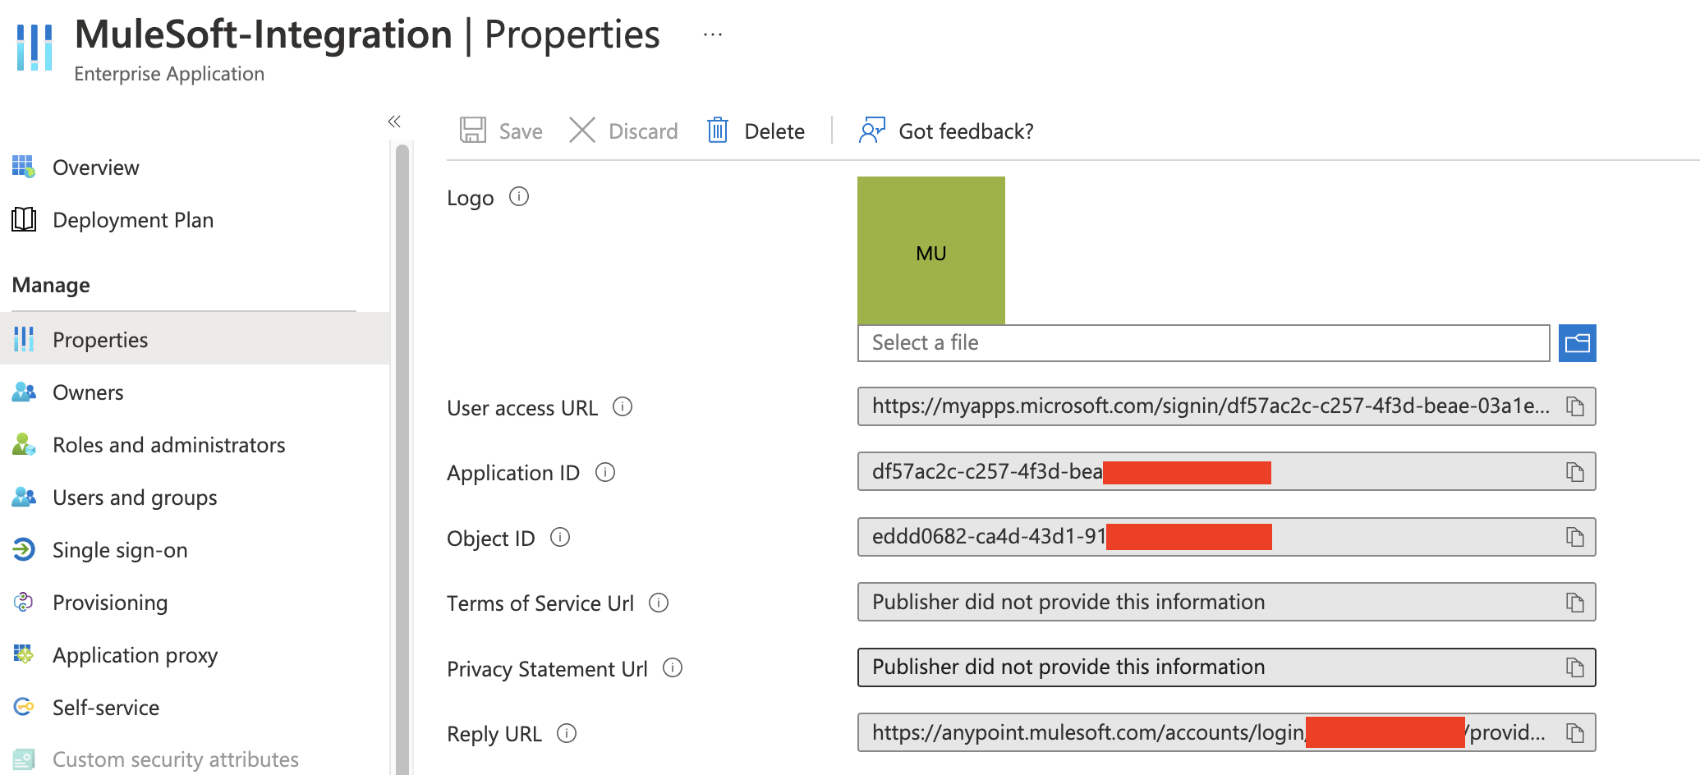This screenshot has height=775, width=1700.
Task: Show info tooltip next to Logo
Action: [519, 197]
